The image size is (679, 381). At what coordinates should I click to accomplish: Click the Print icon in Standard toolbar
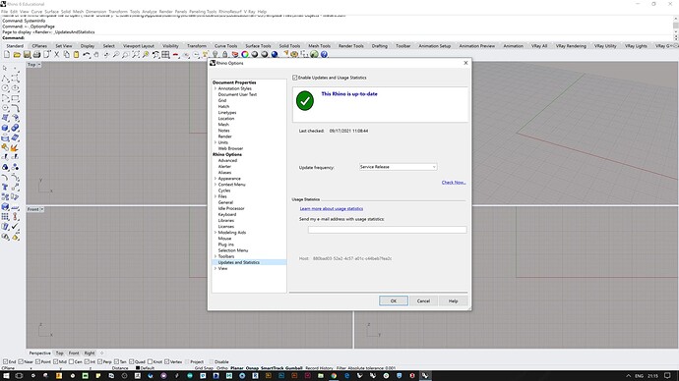(x=36, y=54)
